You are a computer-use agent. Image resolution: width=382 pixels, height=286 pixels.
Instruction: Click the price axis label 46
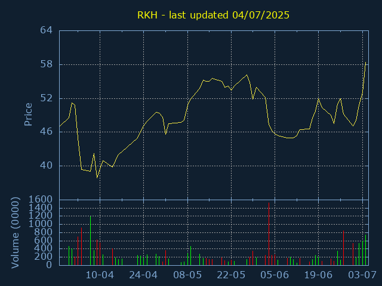coord(47,132)
